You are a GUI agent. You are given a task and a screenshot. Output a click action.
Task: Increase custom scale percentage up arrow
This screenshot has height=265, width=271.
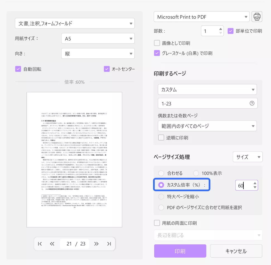(x=255, y=183)
